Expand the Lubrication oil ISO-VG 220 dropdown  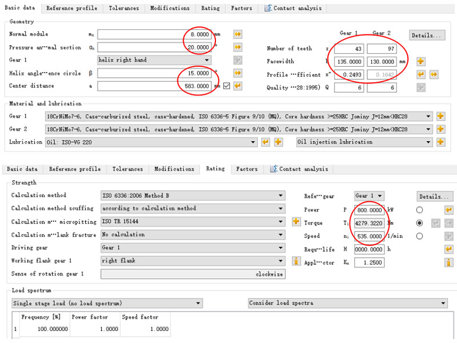(151, 142)
